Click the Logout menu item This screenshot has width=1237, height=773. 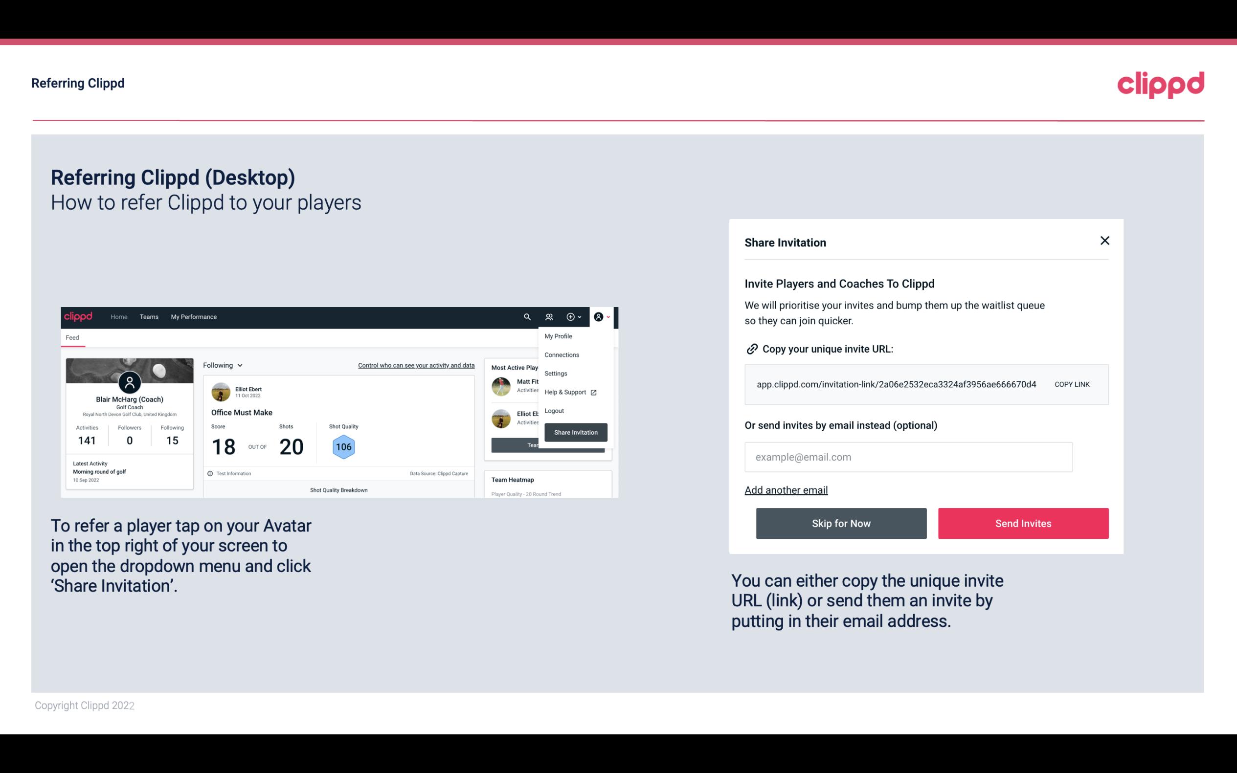point(553,411)
